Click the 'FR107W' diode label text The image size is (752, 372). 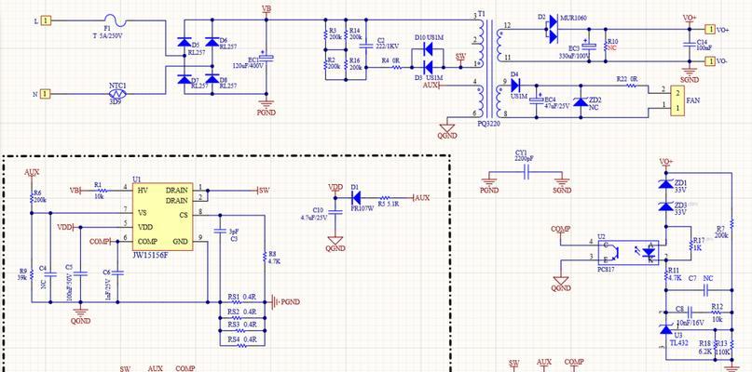pos(361,208)
